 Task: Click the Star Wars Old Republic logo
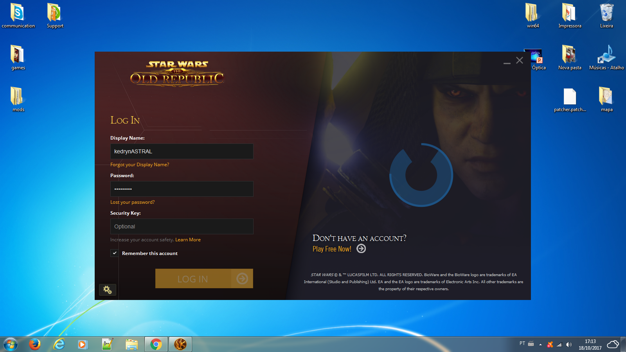177,74
